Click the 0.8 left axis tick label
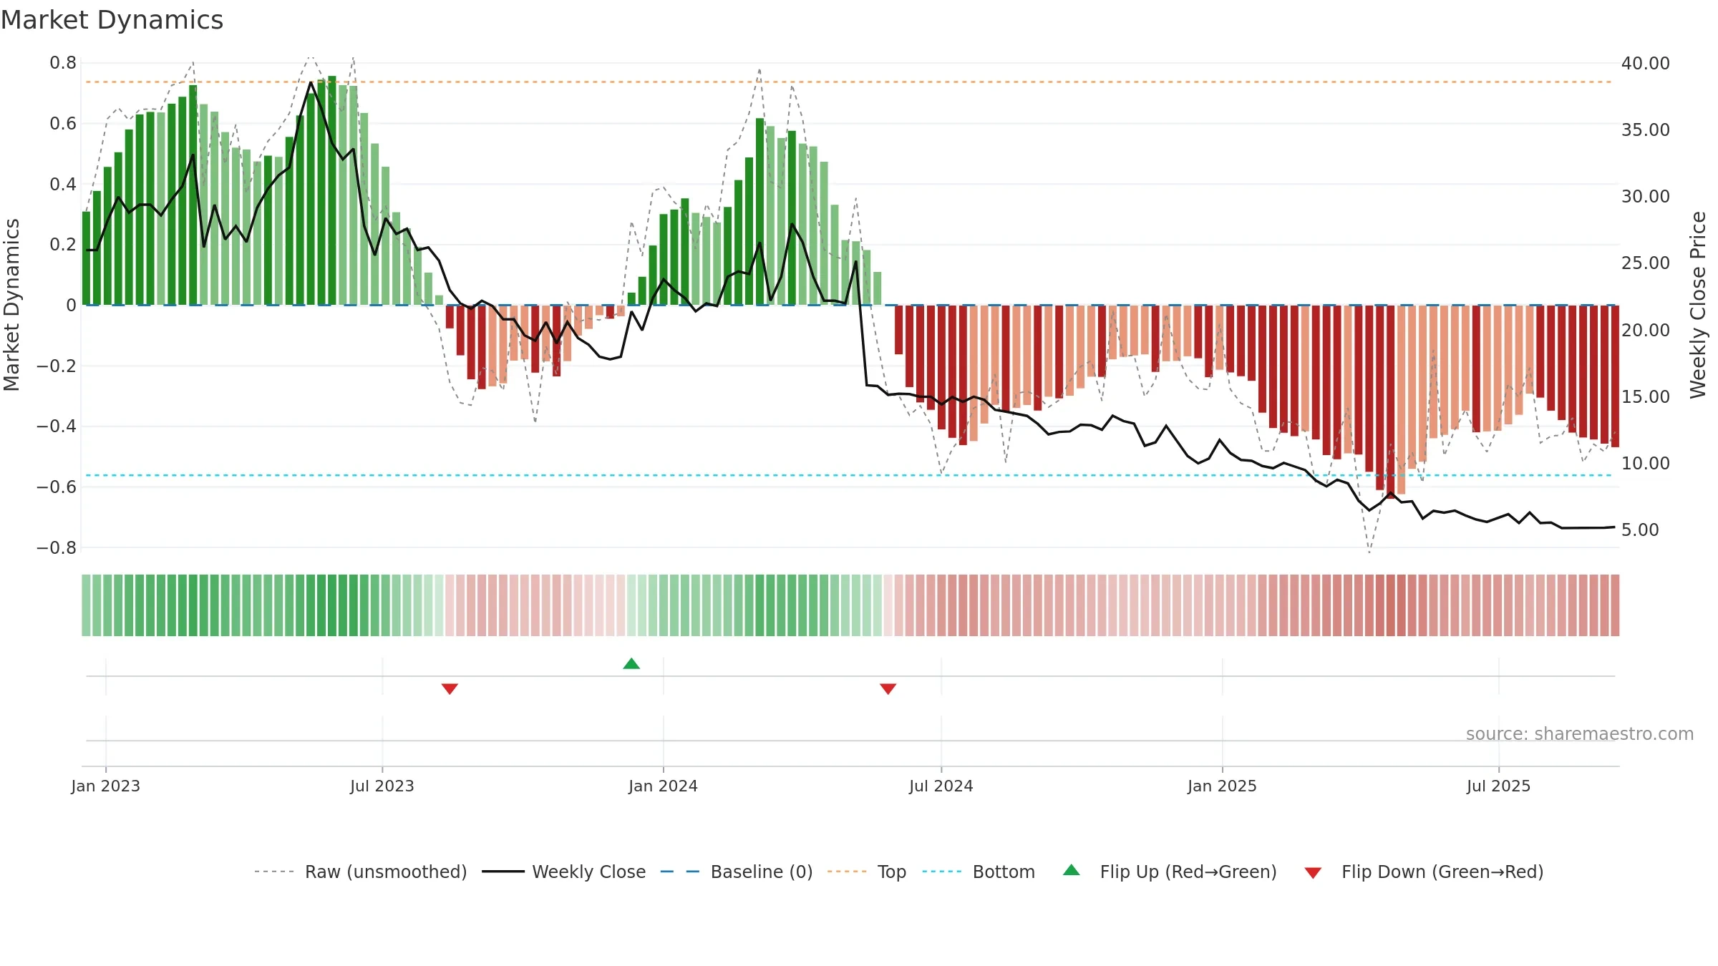The width and height of the screenshot is (1718, 966). (63, 63)
